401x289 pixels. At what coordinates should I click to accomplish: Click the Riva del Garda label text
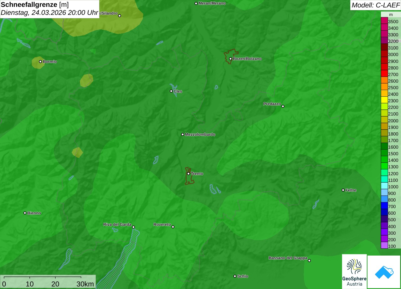pos(117,224)
